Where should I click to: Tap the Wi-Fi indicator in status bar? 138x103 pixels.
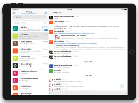(17, 9)
